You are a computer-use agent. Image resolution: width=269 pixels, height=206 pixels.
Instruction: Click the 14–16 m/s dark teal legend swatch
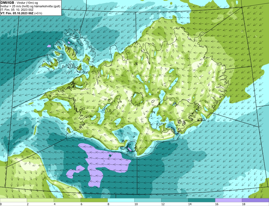tap(202, 200)
